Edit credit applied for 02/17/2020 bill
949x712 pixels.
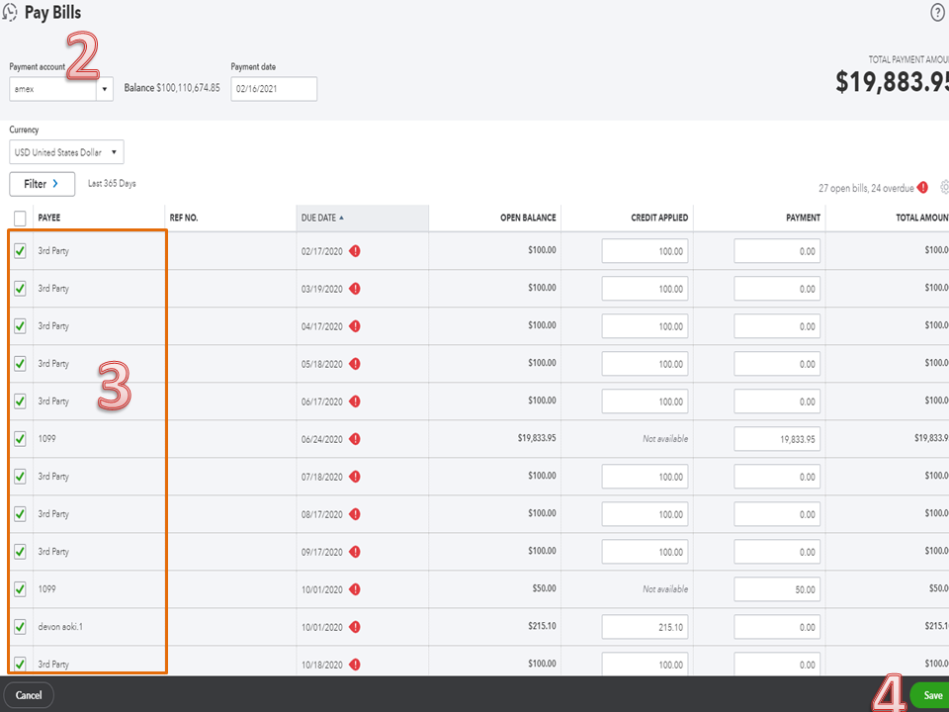pos(645,251)
